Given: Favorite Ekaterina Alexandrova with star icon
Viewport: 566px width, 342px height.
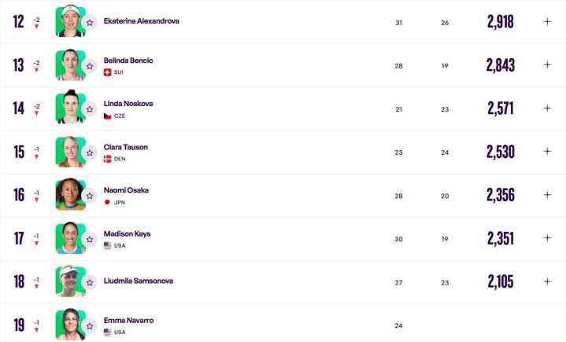Looking at the screenshot, I should click(x=90, y=22).
